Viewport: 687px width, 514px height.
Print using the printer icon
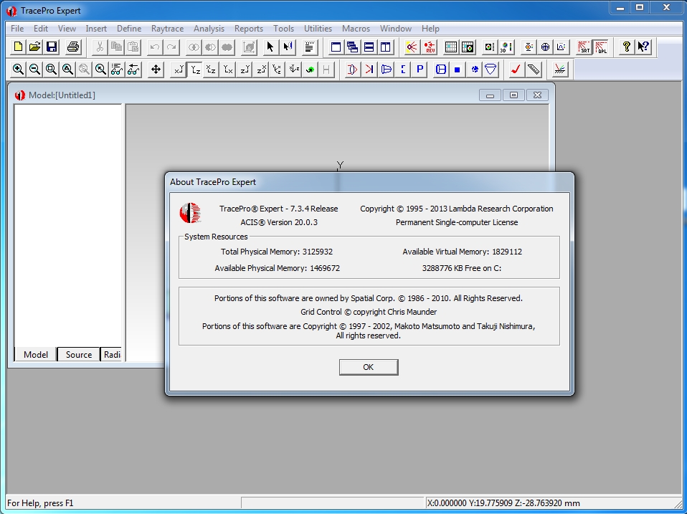pyautogui.click(x=73, y=47)
